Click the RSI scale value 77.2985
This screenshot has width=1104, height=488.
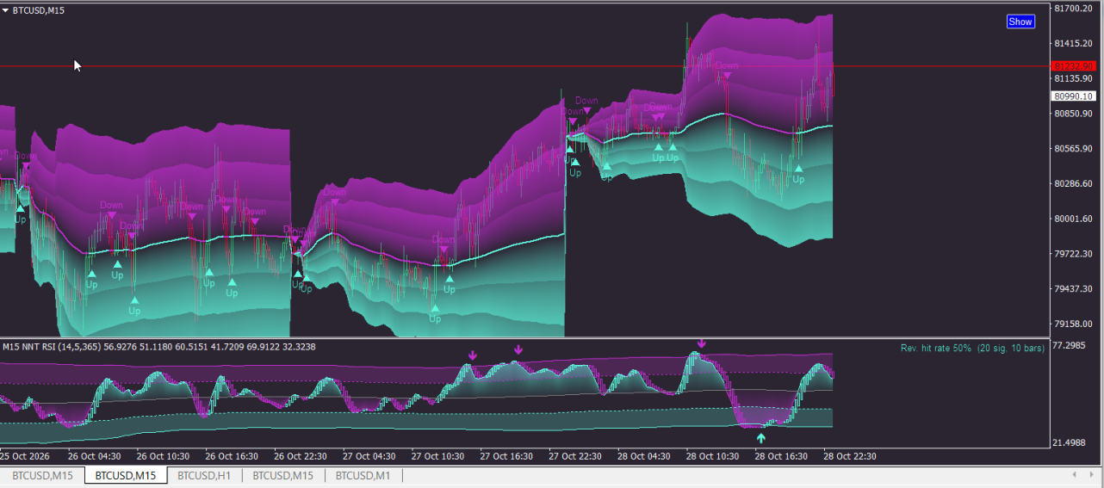click(x=1069, y=345)
